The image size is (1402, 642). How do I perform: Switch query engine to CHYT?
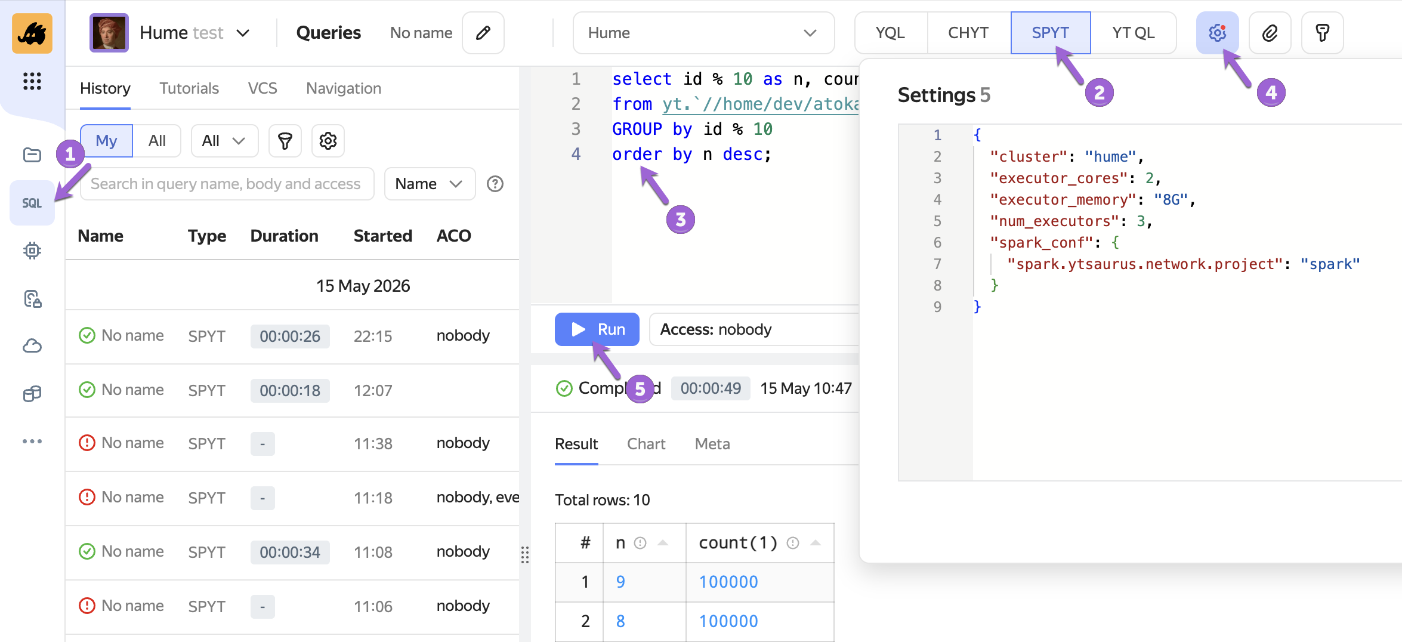969,33
